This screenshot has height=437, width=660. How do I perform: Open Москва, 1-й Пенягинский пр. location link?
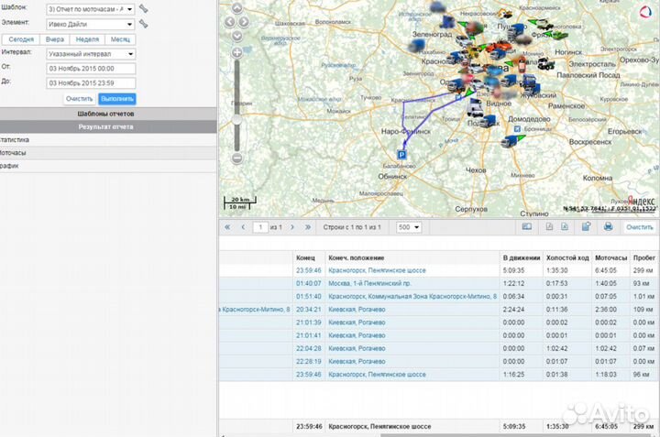pyautogui.click(x=368, y=284)
